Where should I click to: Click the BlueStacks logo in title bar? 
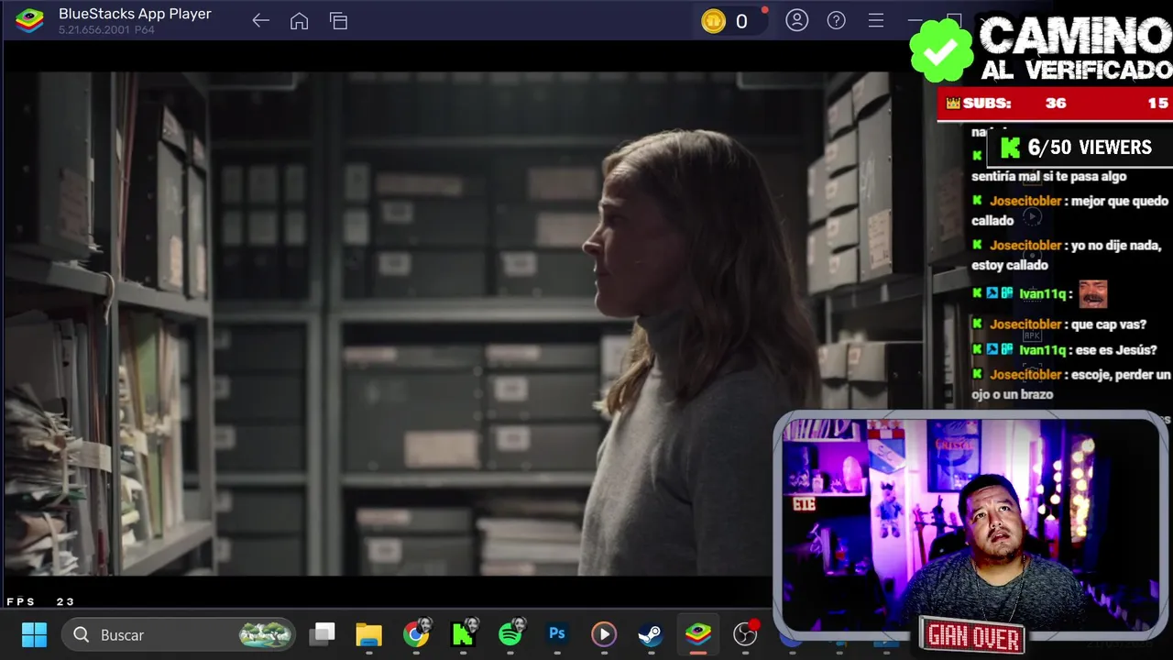[30, 20]
